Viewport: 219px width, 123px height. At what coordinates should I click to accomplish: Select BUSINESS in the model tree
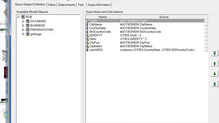click(x=38, y=26)
